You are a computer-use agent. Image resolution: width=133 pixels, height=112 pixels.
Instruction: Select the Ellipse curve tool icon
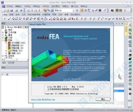(x=28, y=19)
